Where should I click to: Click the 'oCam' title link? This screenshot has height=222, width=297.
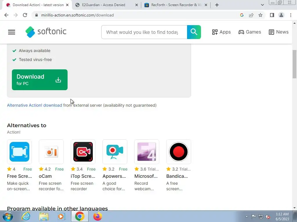click(45, 176)
